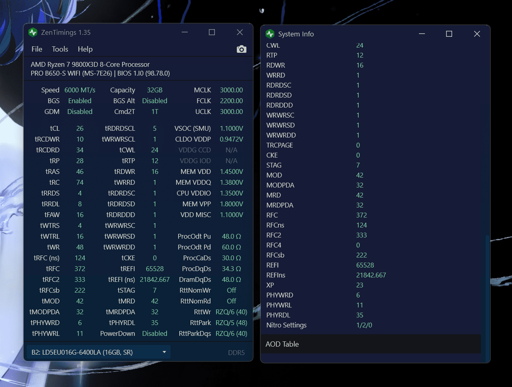Click the tRFCsb value 222 in ZenTimings
512x387 pixels.
(80, 290)
